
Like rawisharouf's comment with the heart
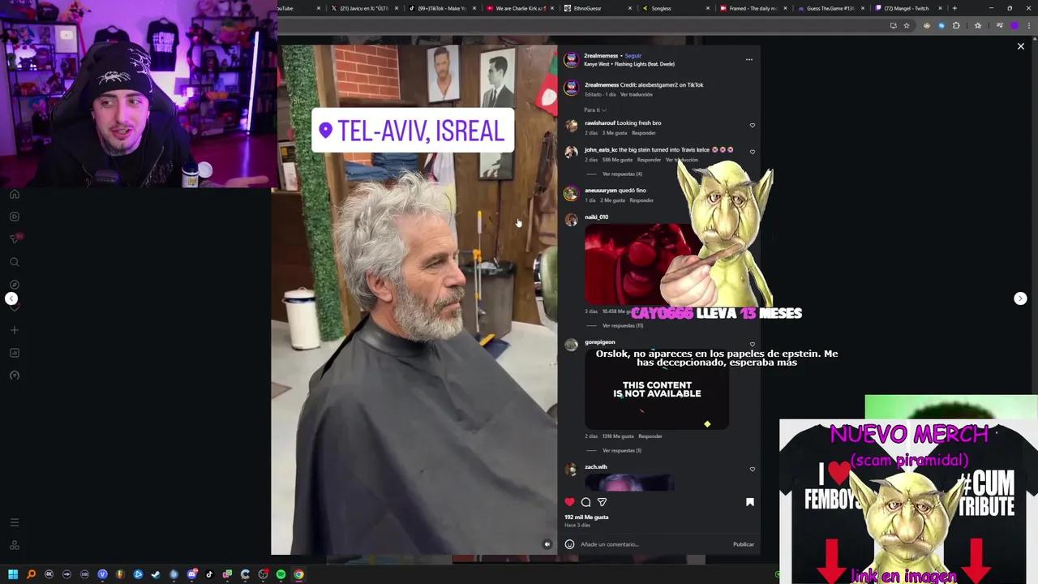point(753,126)
